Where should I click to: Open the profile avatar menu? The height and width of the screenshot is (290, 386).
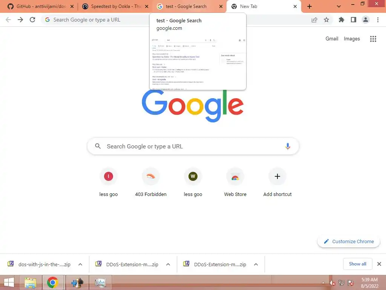(366, 20)
